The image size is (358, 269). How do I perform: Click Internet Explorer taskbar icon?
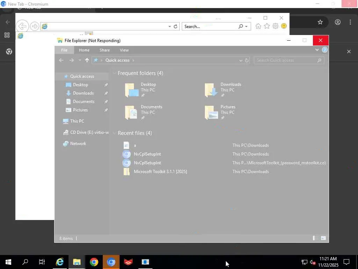pyautogui.click(x=59, y=262)
